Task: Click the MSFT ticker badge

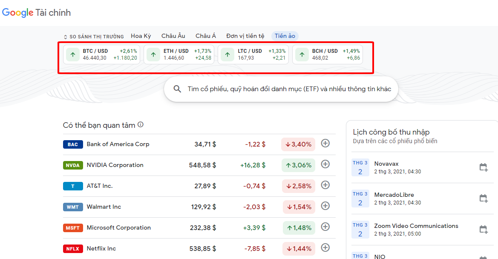Action: [73, 228]
